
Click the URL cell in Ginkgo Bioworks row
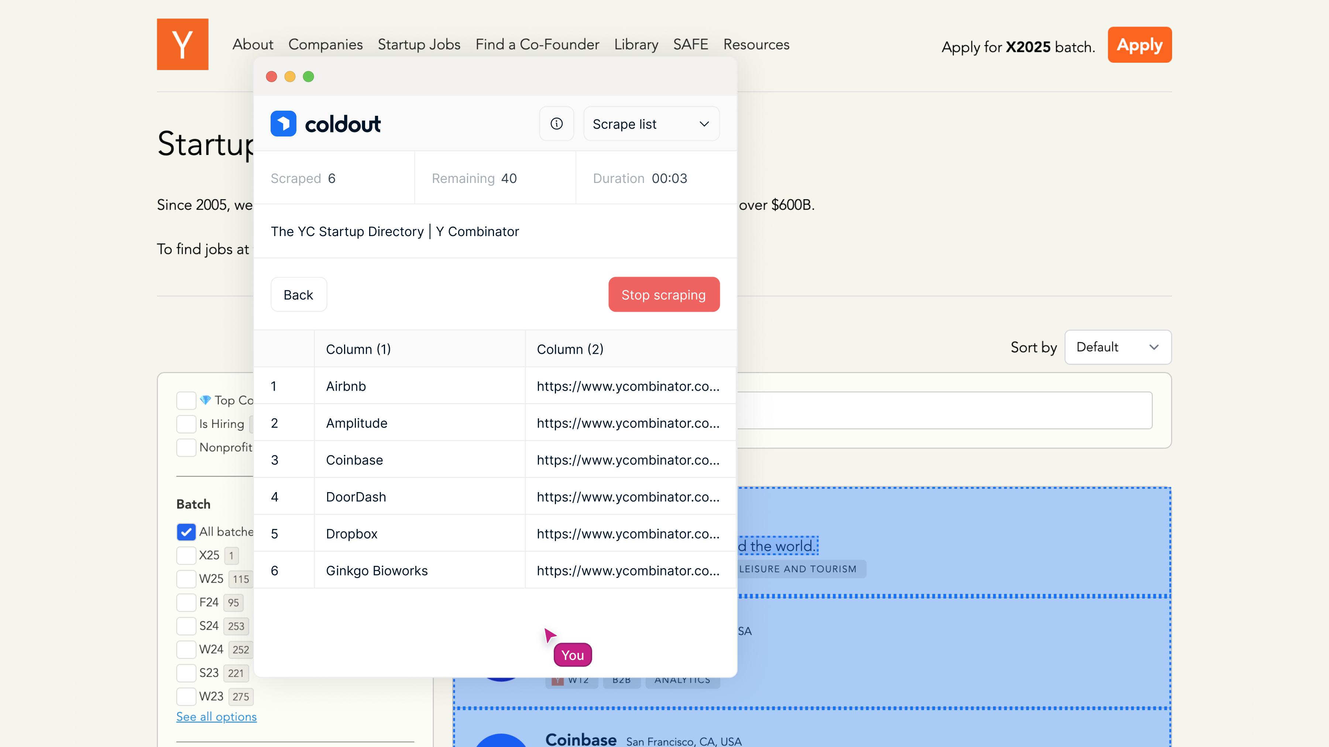coord(631,570)
